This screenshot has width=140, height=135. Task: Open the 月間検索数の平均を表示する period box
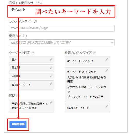(x=32, y=106)
